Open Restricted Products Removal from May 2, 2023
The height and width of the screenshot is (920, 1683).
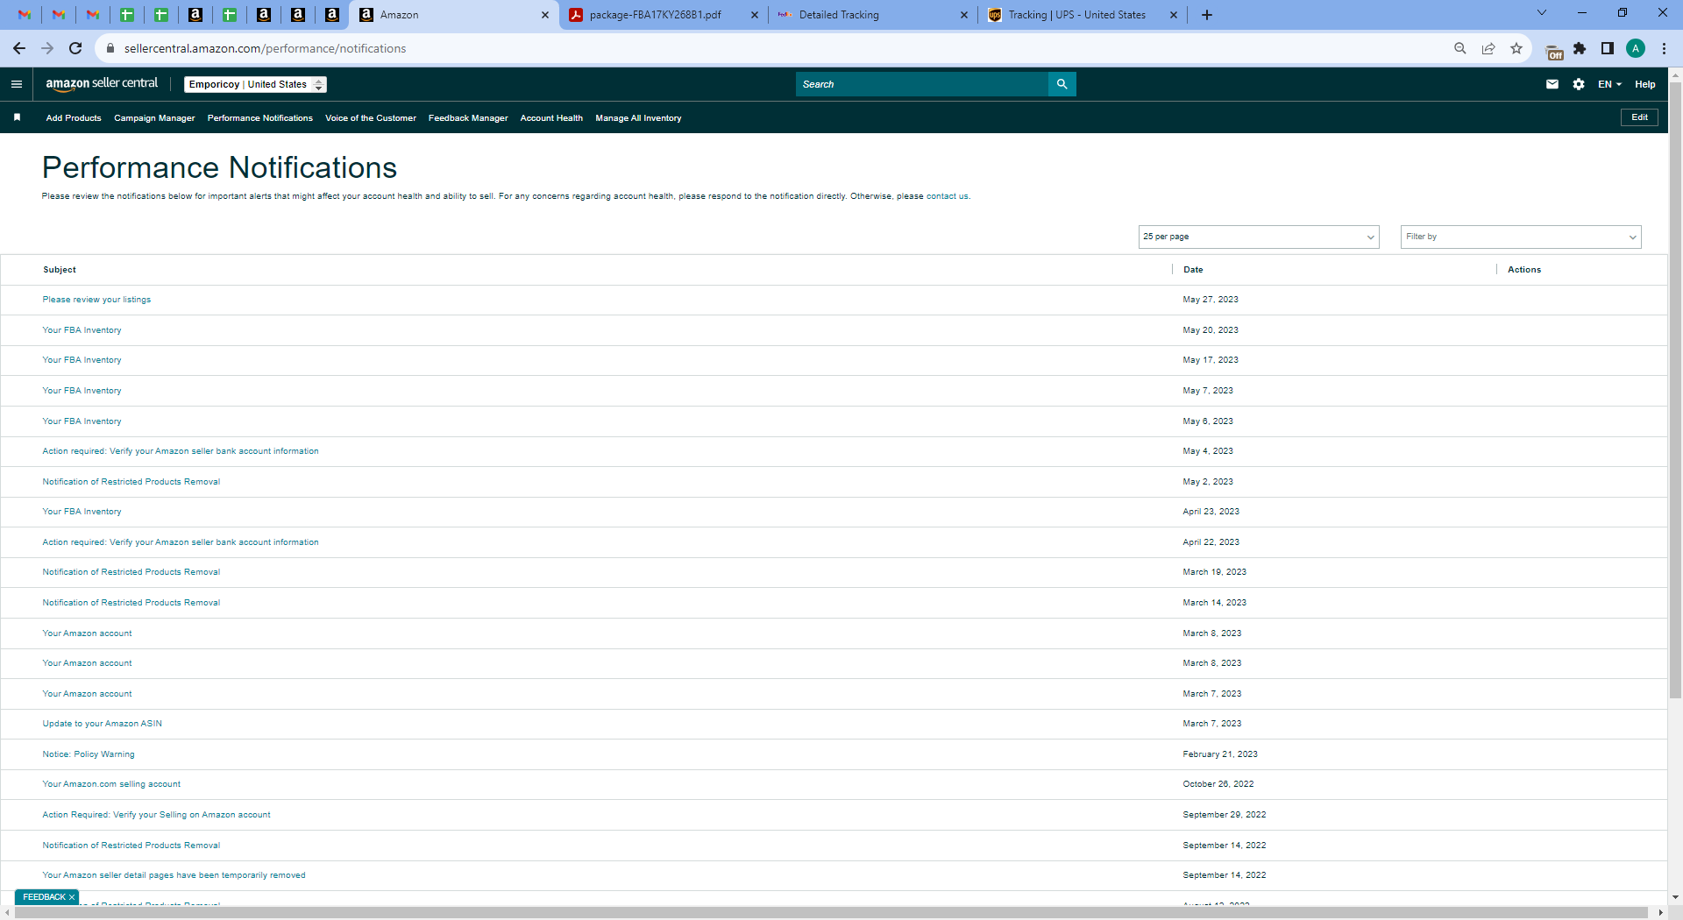tap(131, 482)
